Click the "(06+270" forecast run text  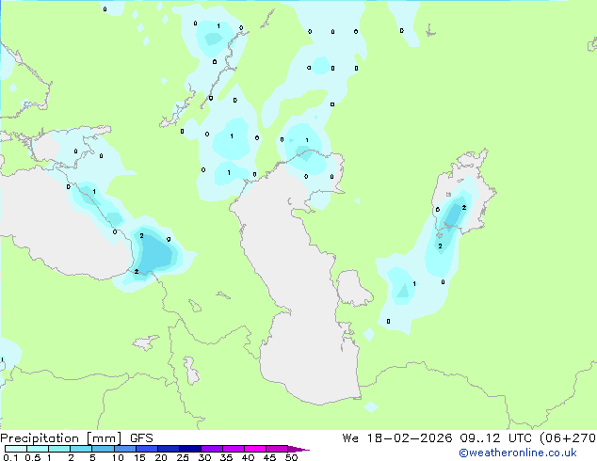coord(568,438)
